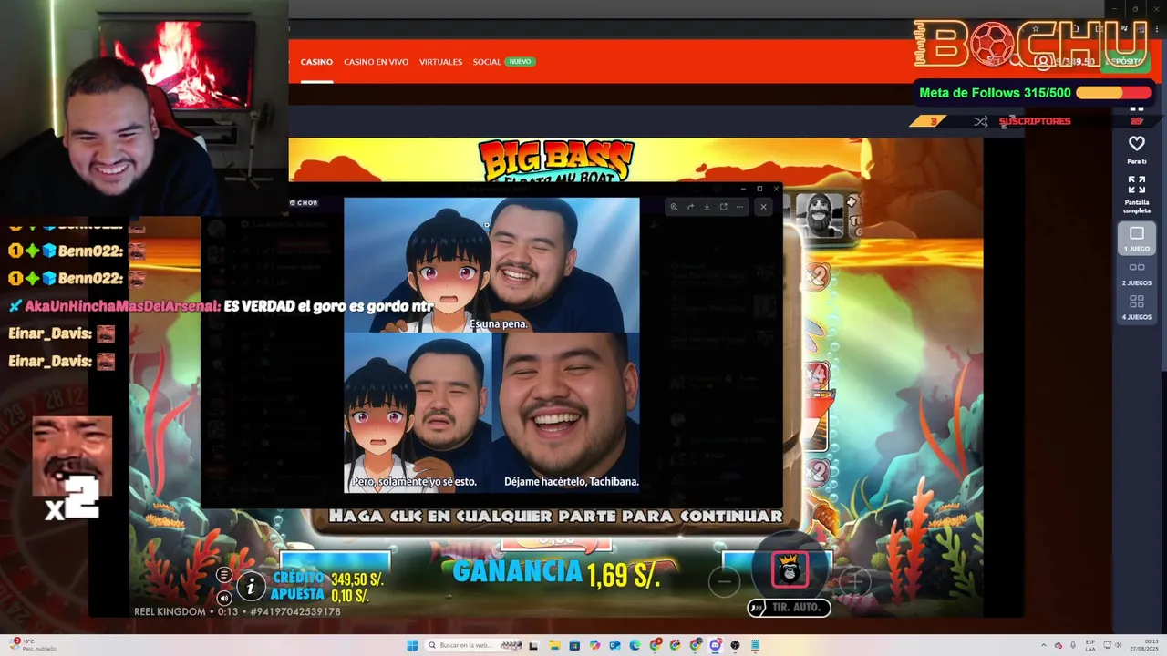This screenshot has width=1167, height=656.
Task: Open Microsoft Store from the taskbar
Action: pyautogui.click(x=574, y=645)
